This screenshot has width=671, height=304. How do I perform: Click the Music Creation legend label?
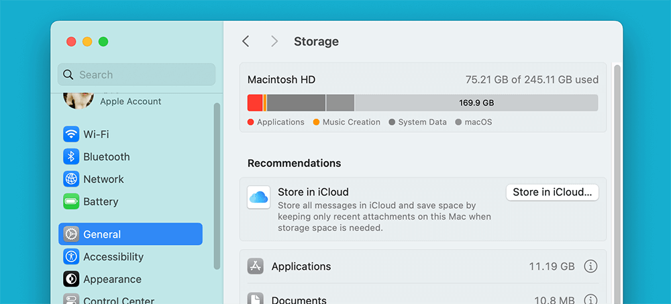[x=352, y=122]
